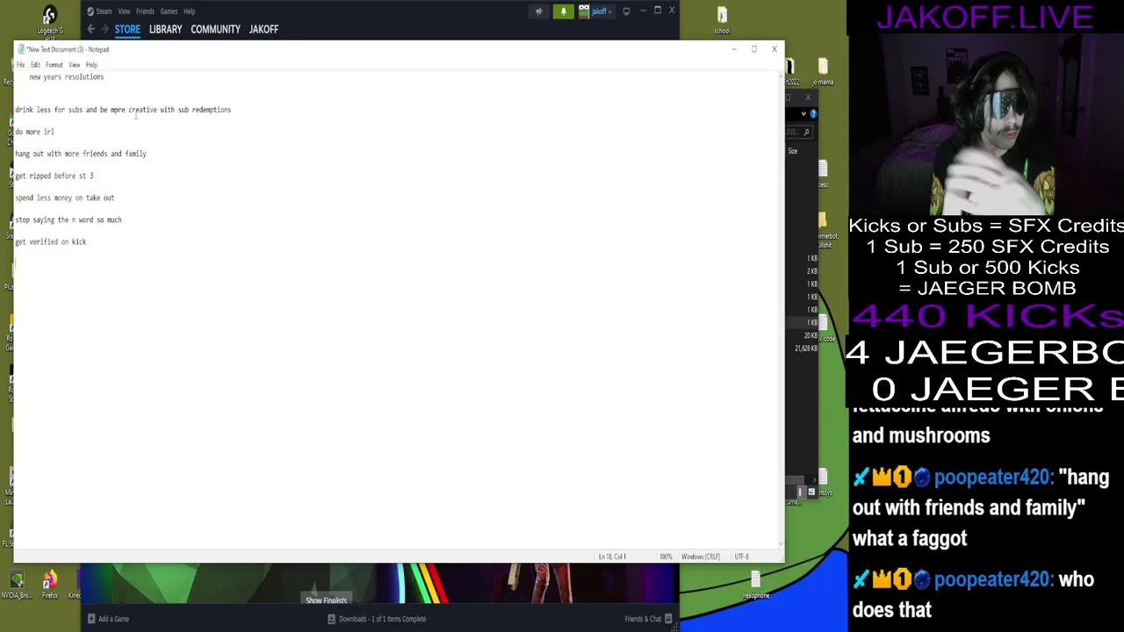Go forward with Steam's forward arrow
Screen dimensions: 1124x632
tap(104, 29)
